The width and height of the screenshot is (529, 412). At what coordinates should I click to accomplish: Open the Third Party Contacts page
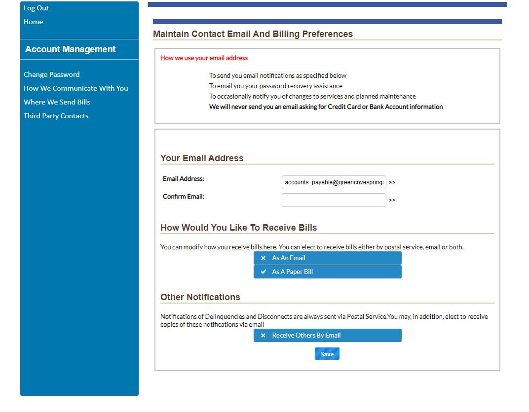(x=56, y=116)
